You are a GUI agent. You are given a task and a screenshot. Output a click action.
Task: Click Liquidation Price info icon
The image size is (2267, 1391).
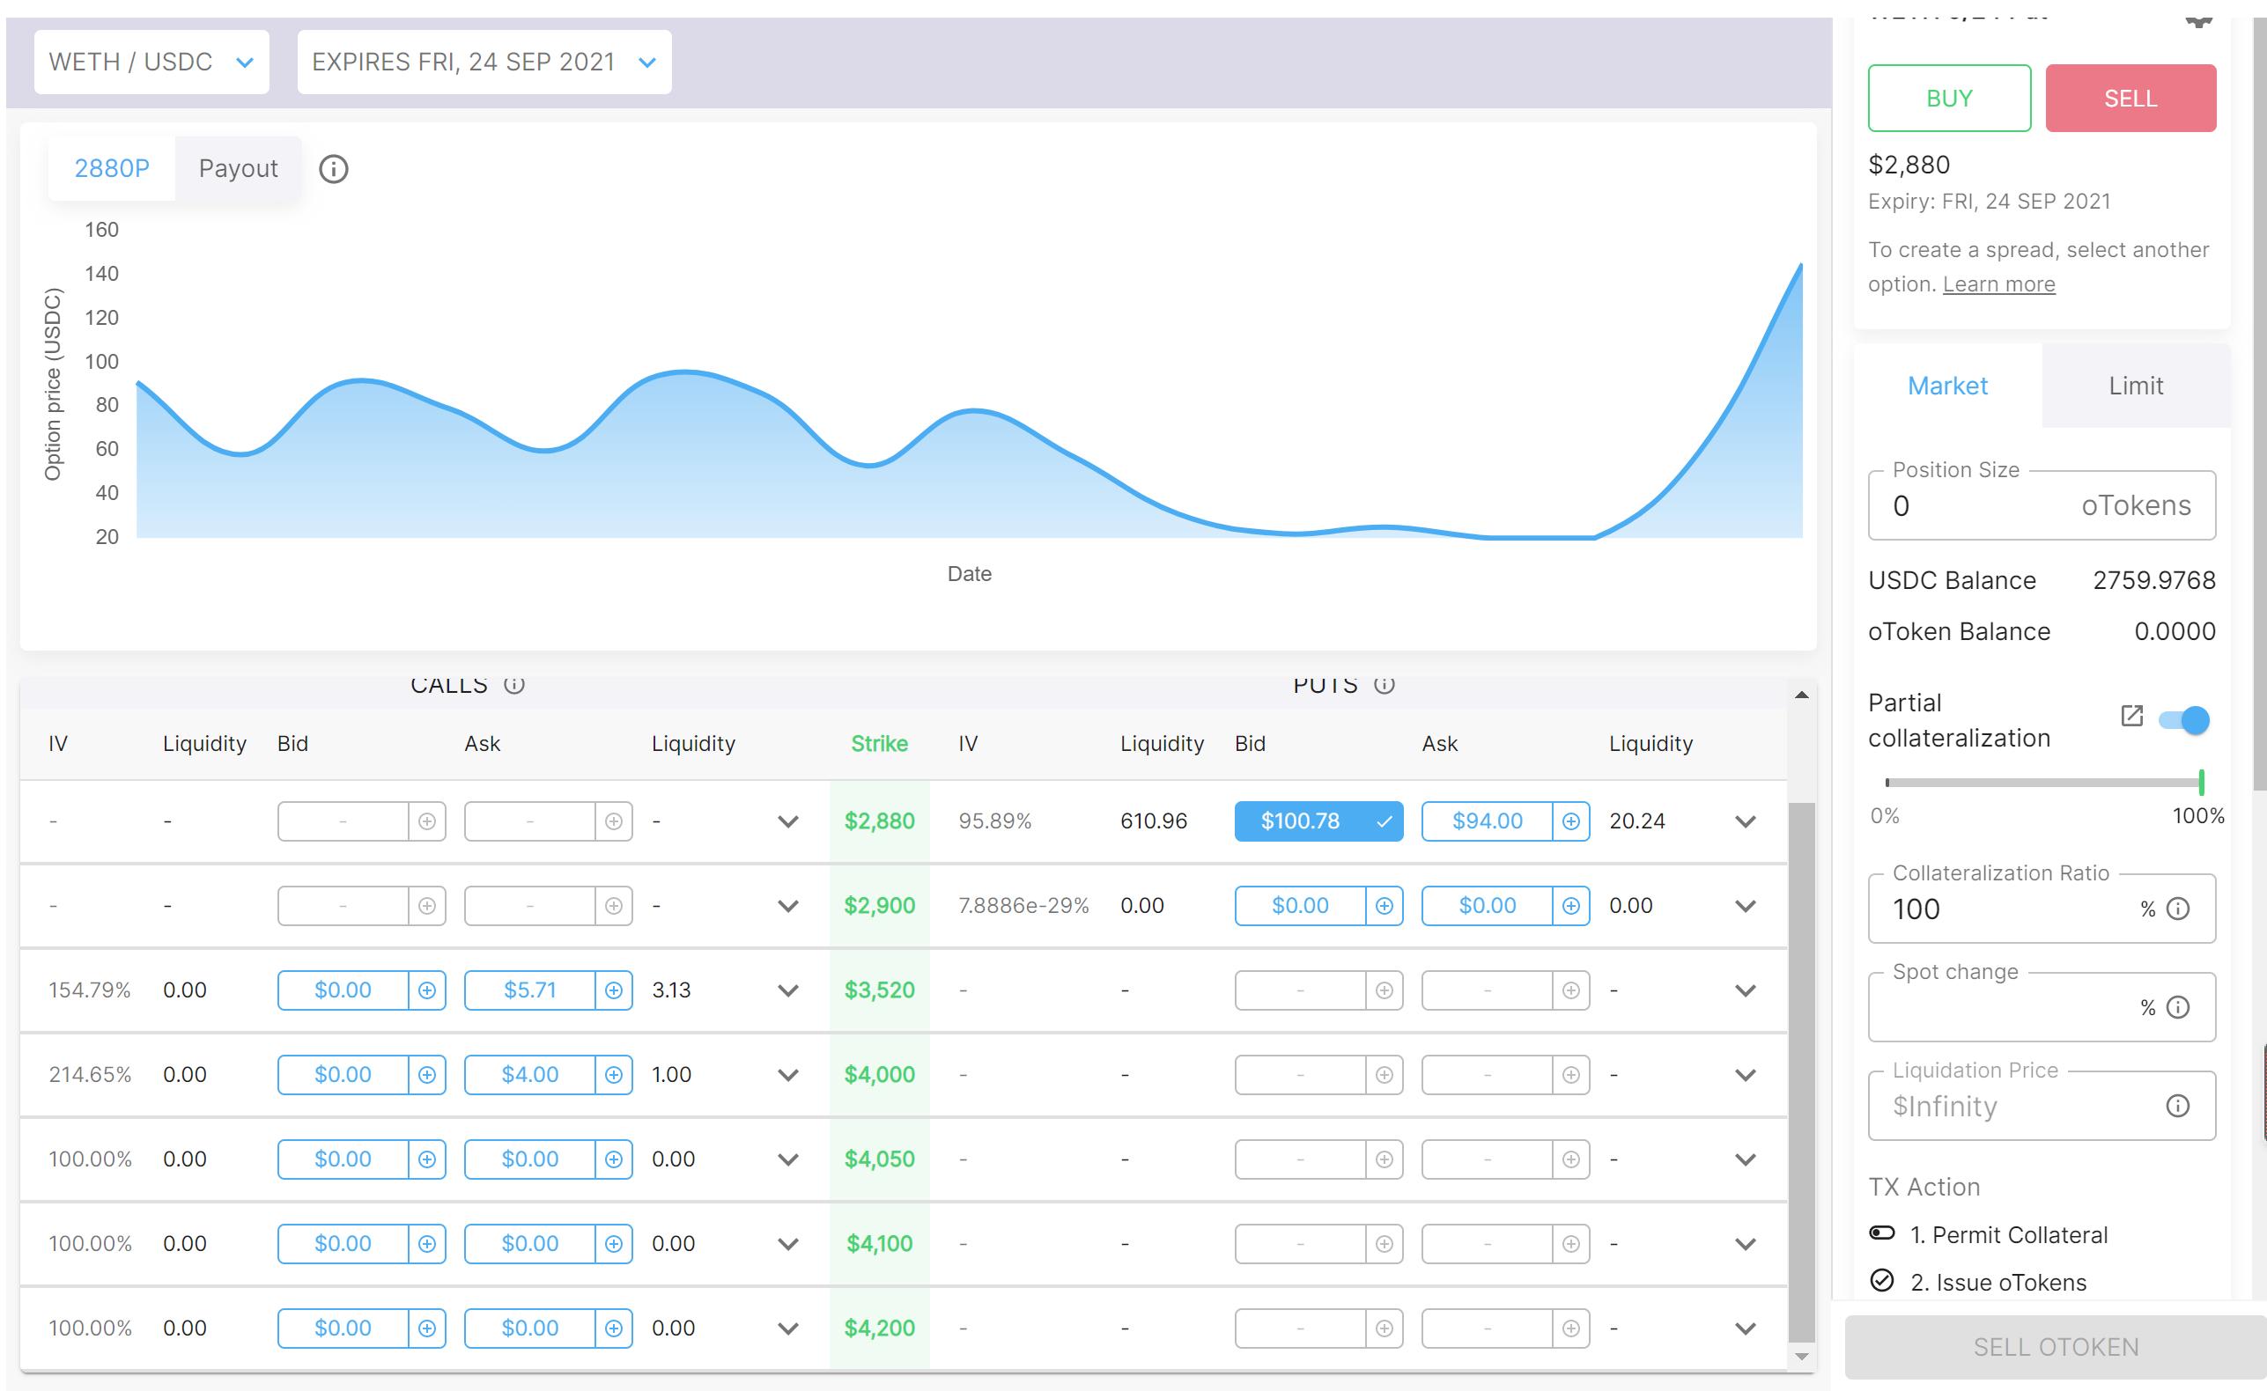tap(2178, 1106)
